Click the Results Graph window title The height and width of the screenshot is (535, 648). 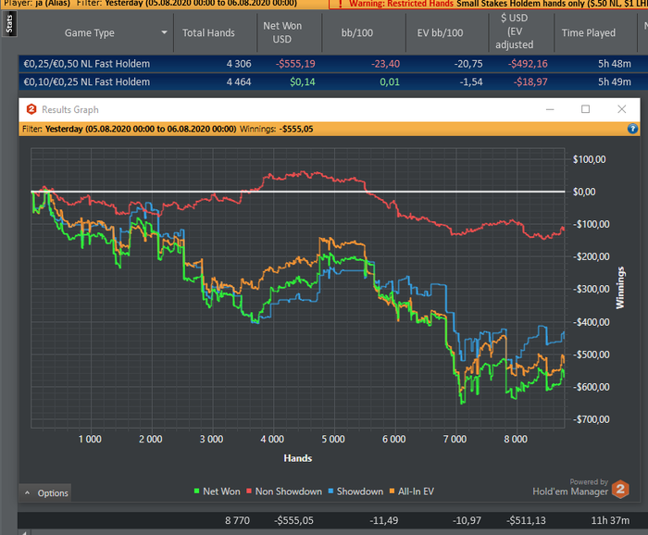tap(69, 109)
